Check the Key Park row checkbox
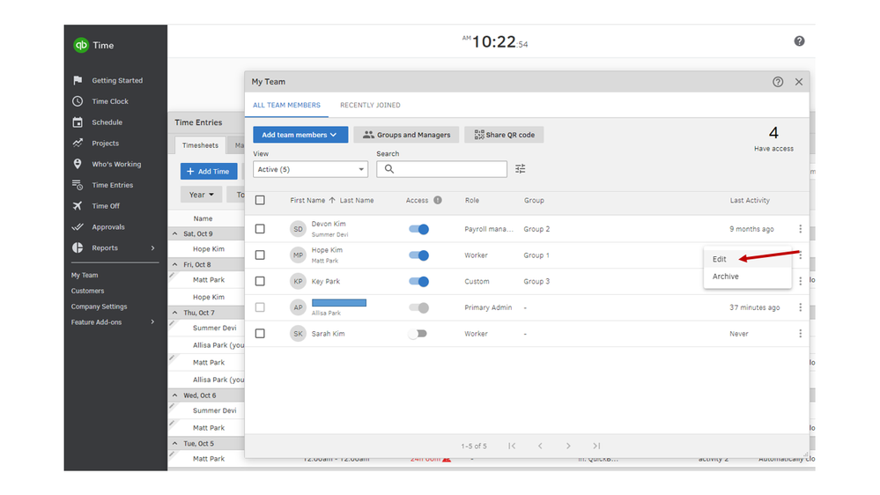 [260, 281]
